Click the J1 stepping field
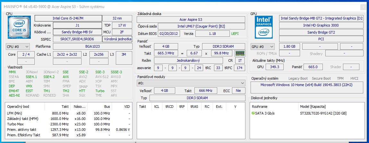Image resolution: width=369 pixels, height=143 pixels. (x=77, y=25)
